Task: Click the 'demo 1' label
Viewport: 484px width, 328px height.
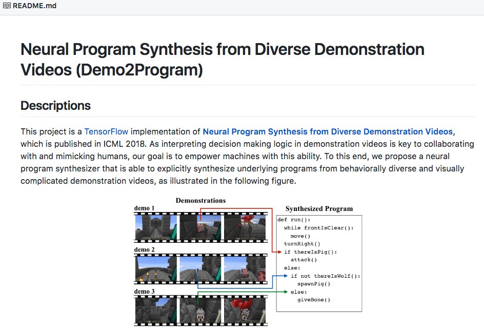Action: (144, 208)
